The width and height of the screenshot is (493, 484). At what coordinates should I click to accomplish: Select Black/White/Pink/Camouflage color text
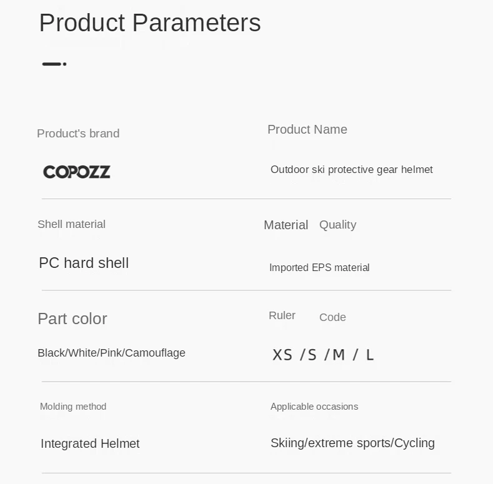[112, 353]
